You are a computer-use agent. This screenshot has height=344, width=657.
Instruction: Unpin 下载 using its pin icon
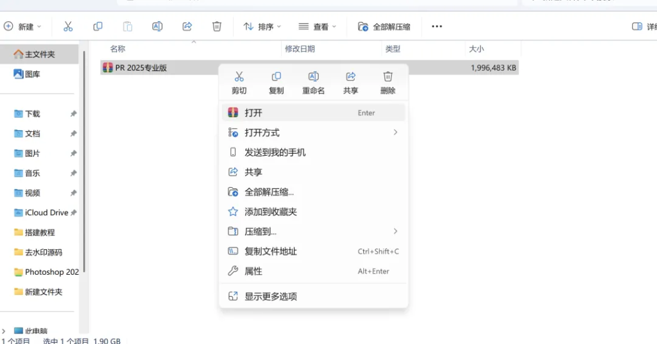pos(73,114)
